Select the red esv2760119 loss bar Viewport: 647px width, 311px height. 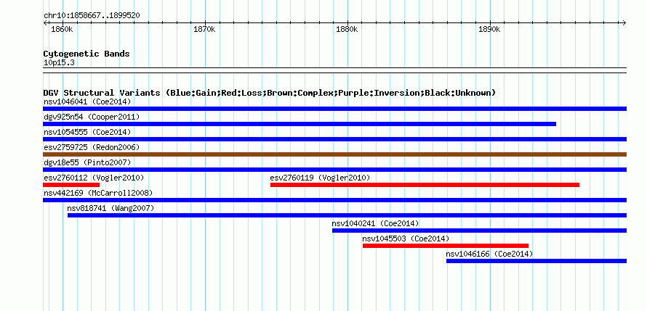(x=425, y=185)
